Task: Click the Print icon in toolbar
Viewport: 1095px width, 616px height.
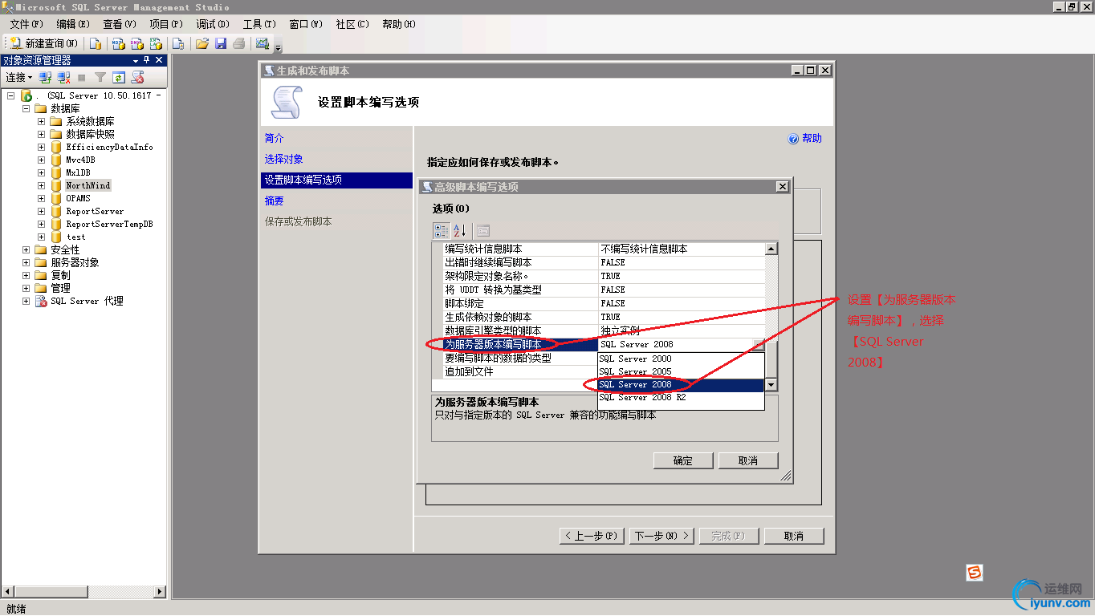Action: click(238, 43)
